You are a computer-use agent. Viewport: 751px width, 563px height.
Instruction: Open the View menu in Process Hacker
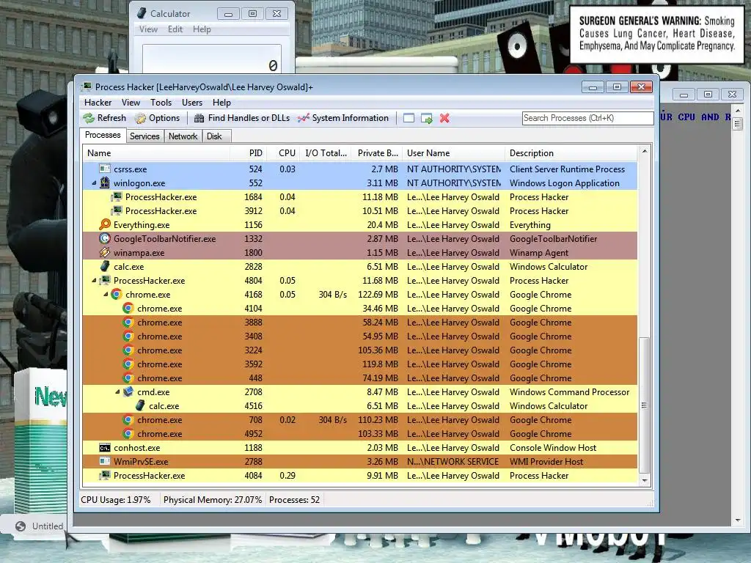pyautogui.click(x=131, y=103)
